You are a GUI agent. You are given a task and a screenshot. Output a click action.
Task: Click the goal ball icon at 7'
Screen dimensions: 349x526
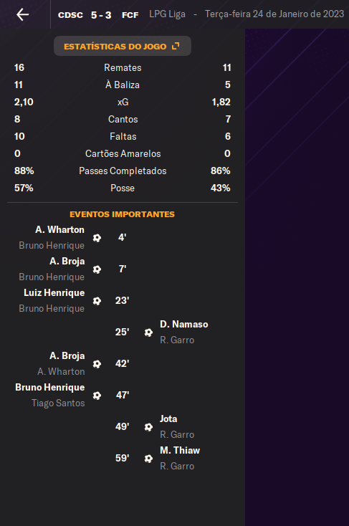point(97,269)
